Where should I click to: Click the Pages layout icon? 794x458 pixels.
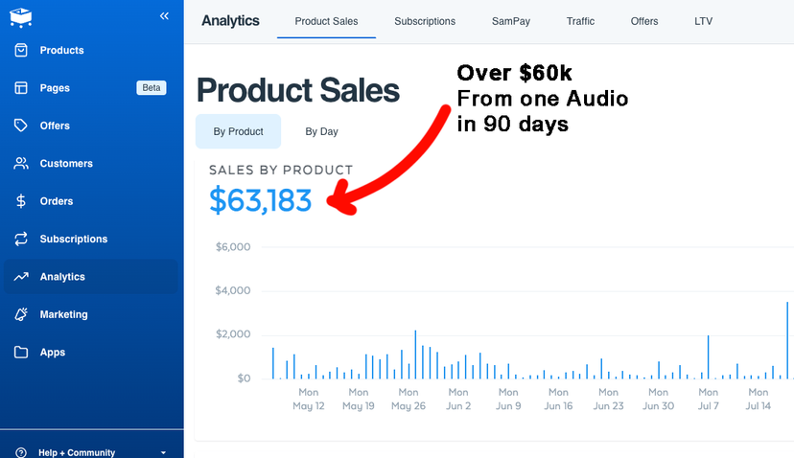[21, 88]
